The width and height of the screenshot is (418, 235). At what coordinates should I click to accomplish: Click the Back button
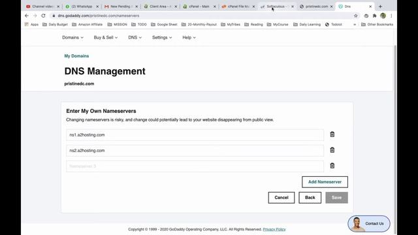[310, 198]
